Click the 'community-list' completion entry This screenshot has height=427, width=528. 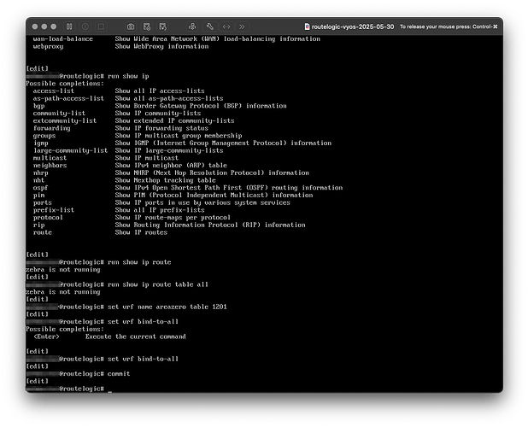pyautogui.click(x=59, y=114)
